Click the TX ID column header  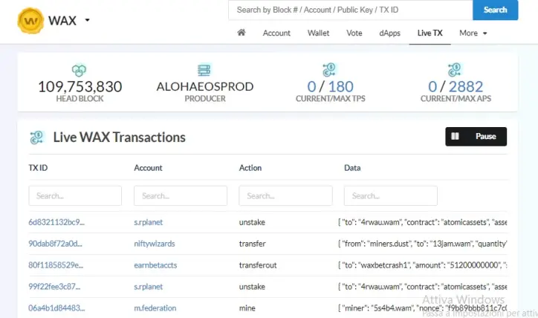tap(38, 168)
